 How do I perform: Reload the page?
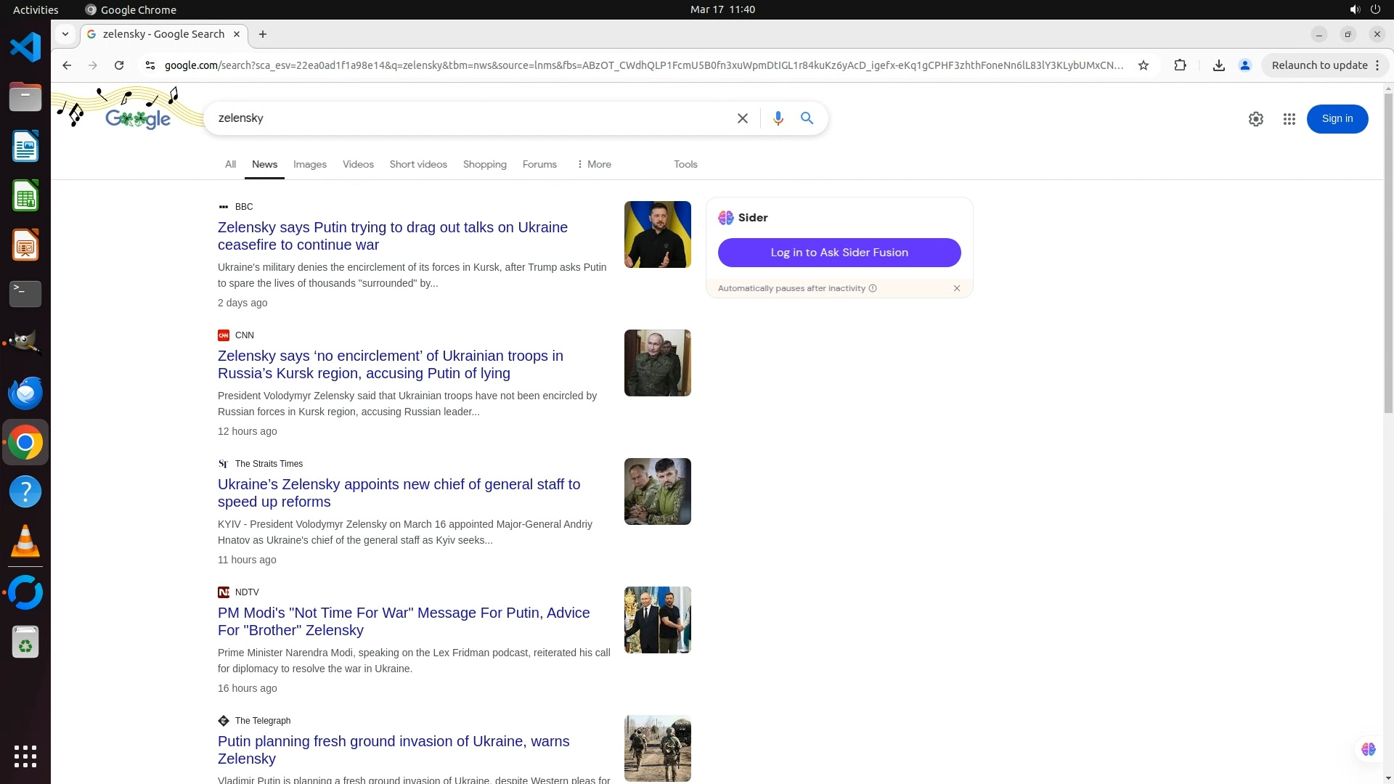coord(119,65)
